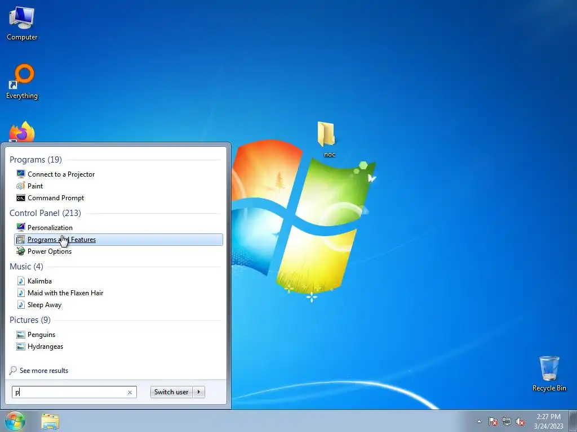Click the Command Prompt icon

coord(21,198)
